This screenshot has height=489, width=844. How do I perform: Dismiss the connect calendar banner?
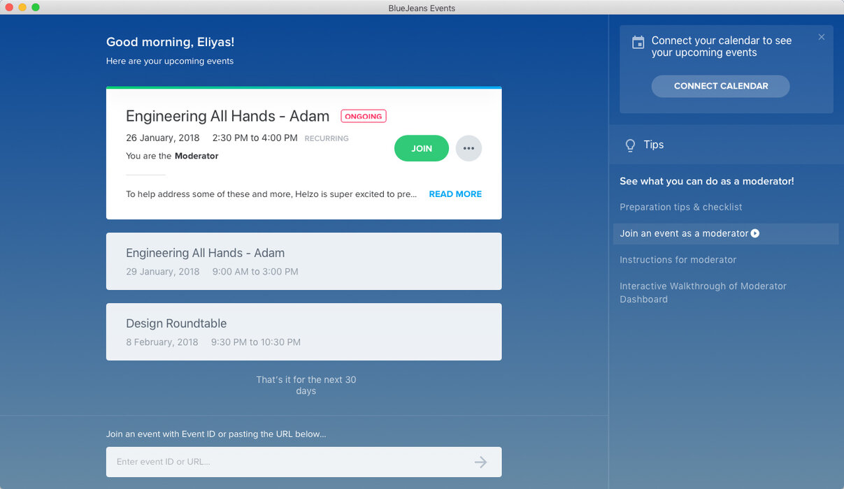tap(822, 37)
